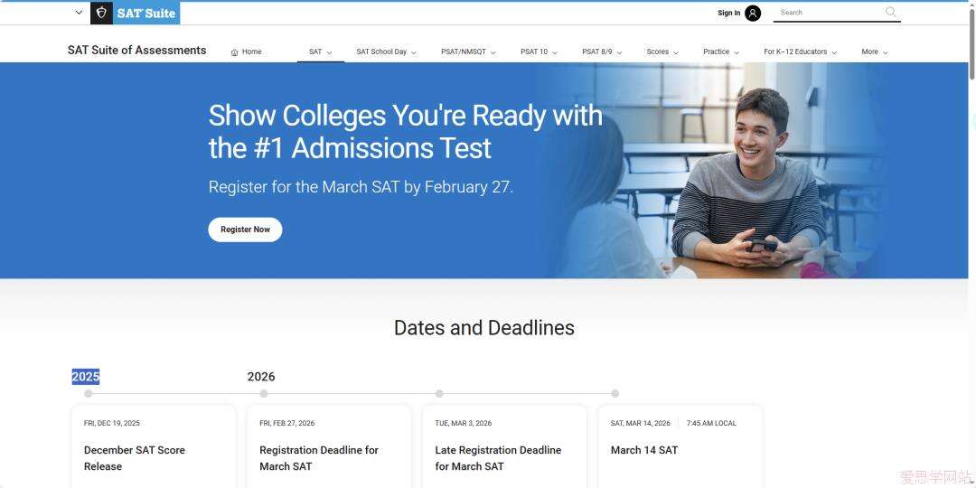Open the Scores dropdown menu
The width and height of the screenshot is (976, 488).
tap(662, 52)
